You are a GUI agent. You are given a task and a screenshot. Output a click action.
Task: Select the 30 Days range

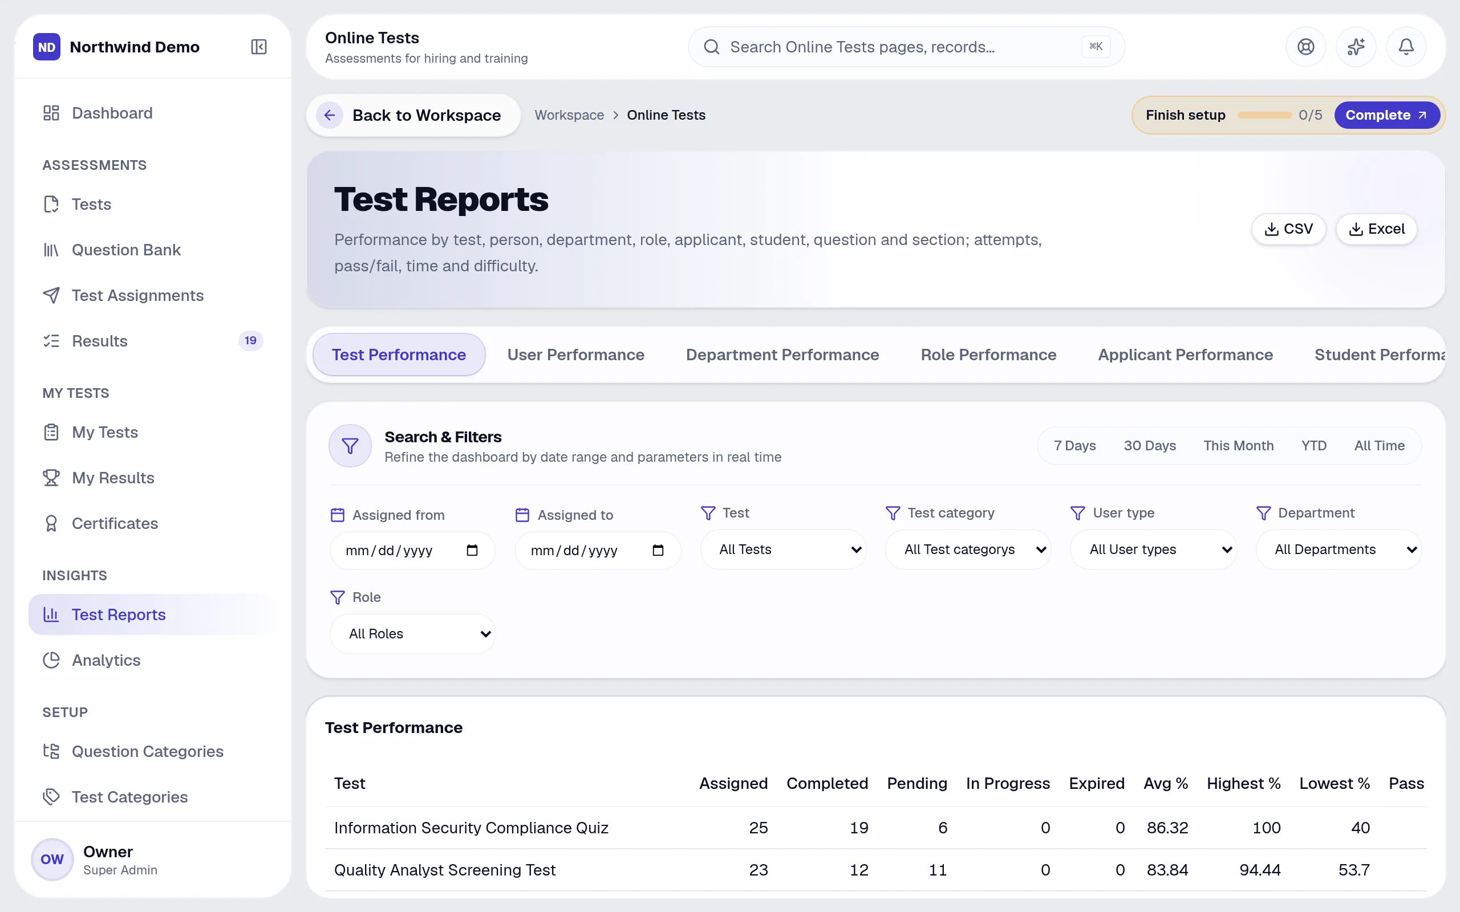(x=1149, y=446)
